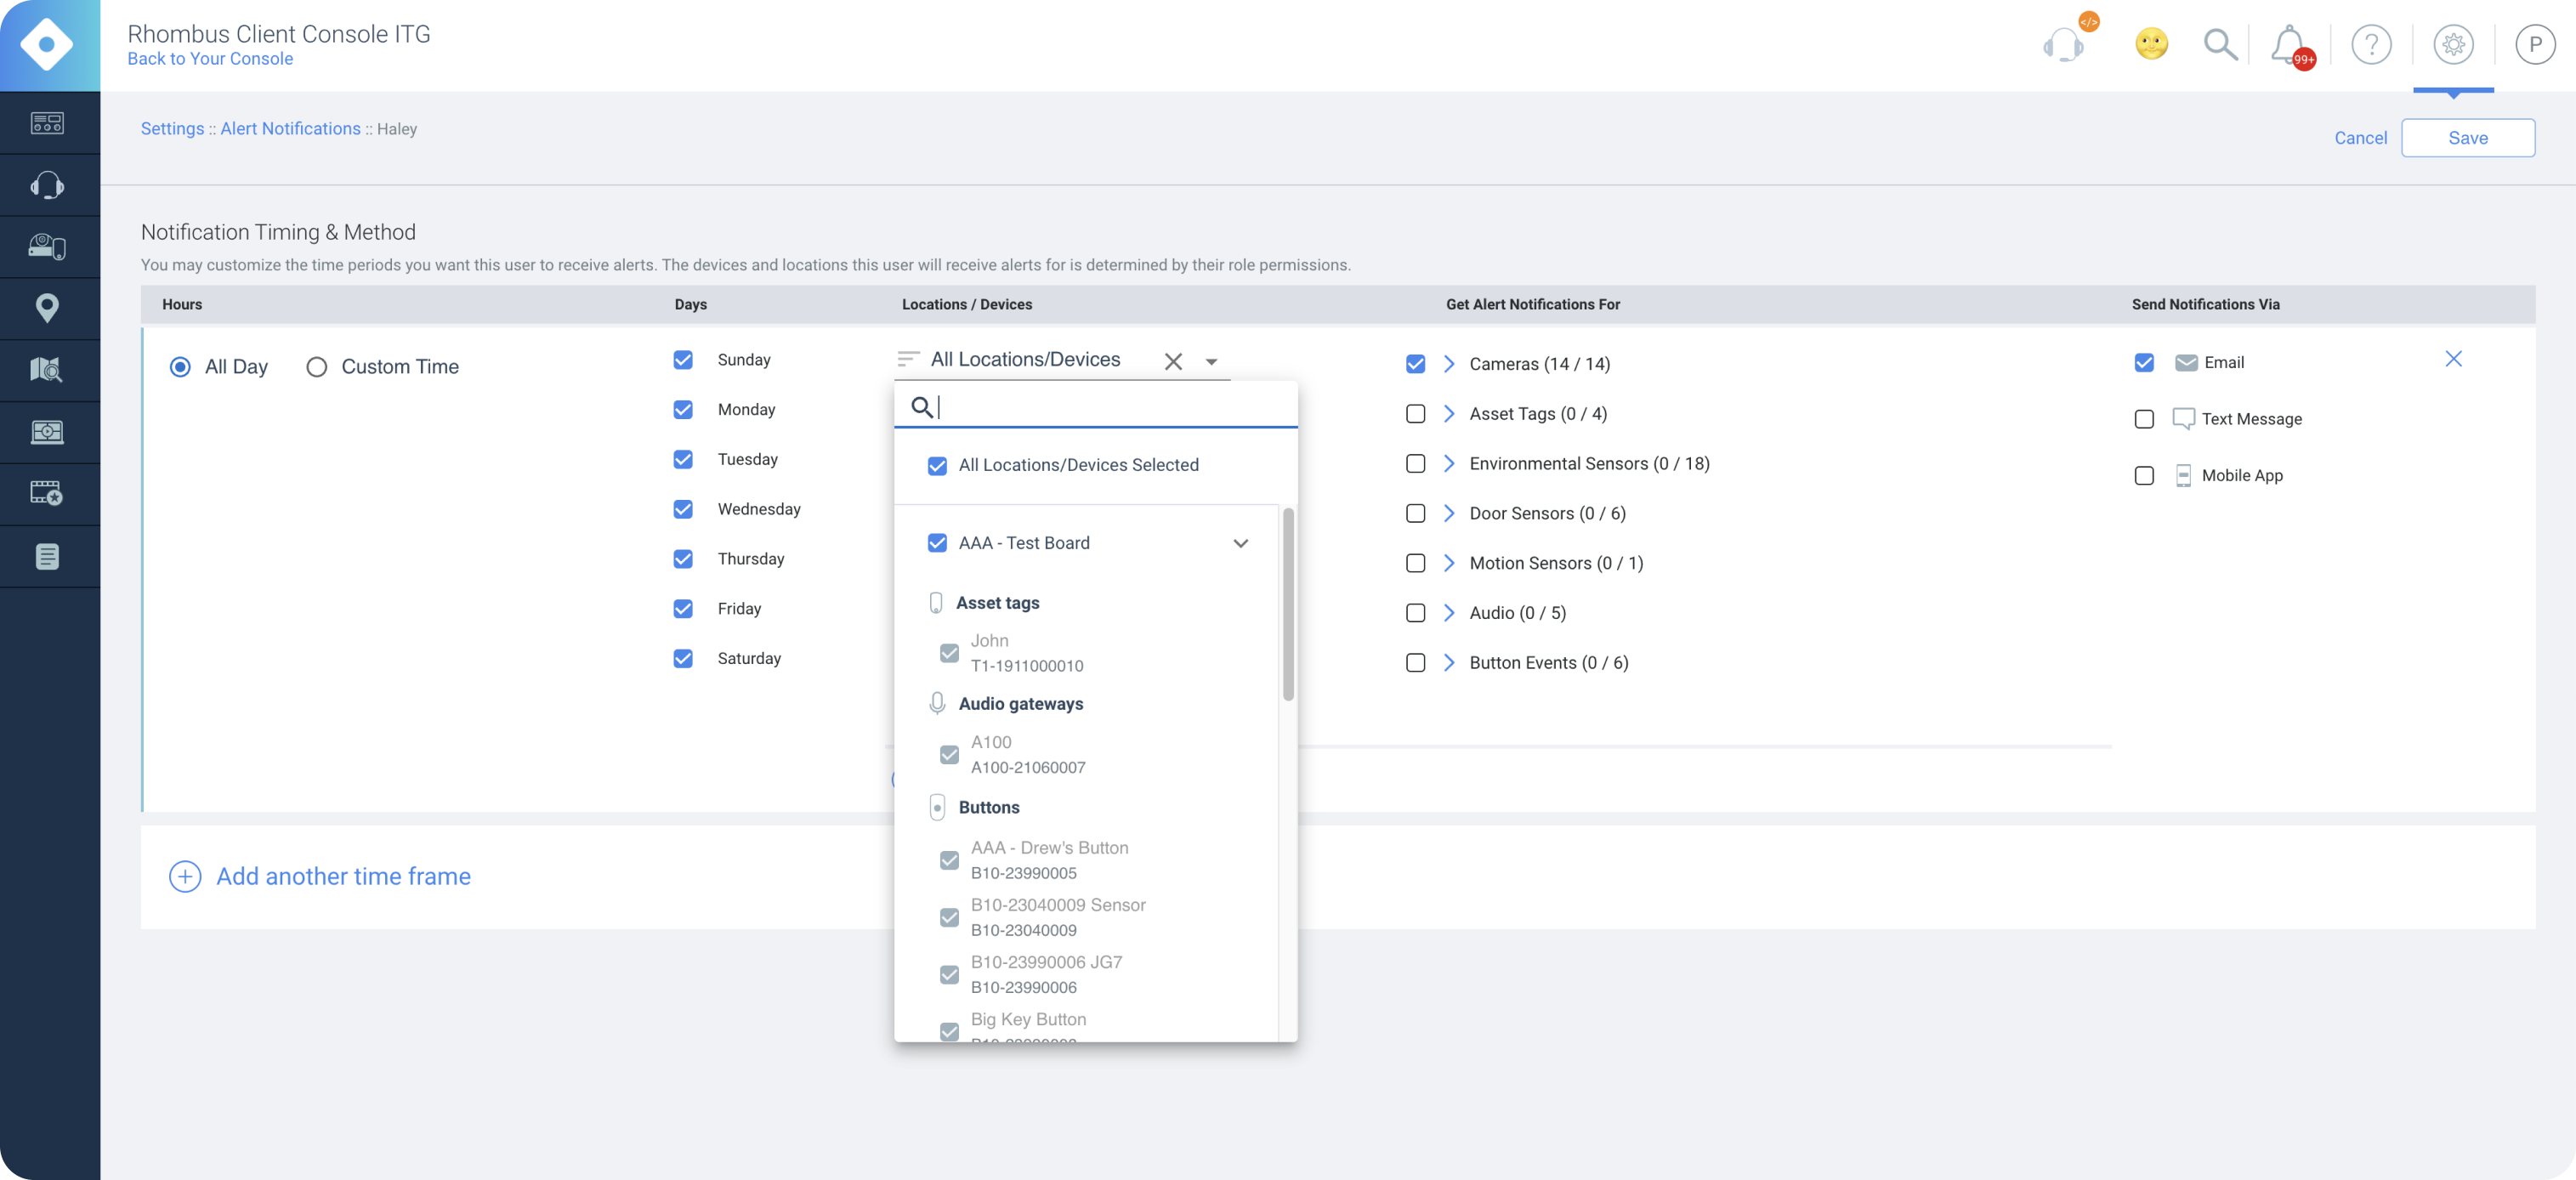Collapse the All Locations/Devices dropdown arrow
The height and width of the screenshot is (1180, 2576).
(1211, 361)
